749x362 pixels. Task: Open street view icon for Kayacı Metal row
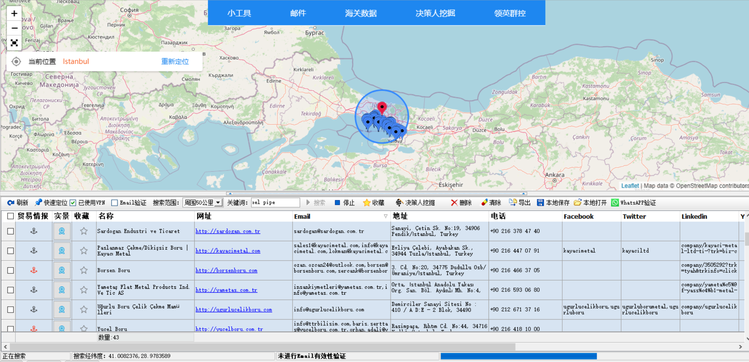62,251
